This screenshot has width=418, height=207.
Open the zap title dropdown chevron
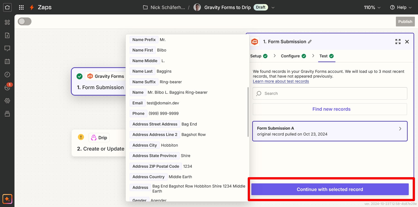pyautogui.click(x=273, y=8)
